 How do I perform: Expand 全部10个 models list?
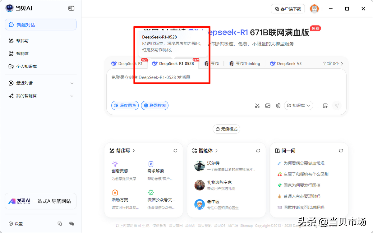click(x=333, y=64)
